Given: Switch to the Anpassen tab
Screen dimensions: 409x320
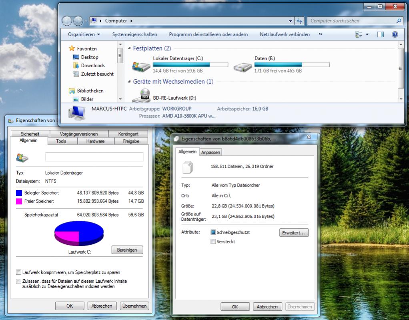Looking at the screenshot, I should pyautogui.click(x=211, y=153).
